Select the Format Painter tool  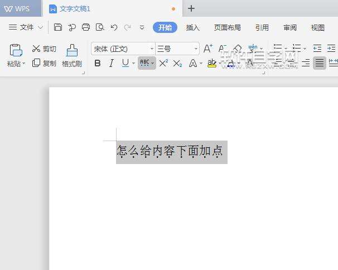point(72,56)
